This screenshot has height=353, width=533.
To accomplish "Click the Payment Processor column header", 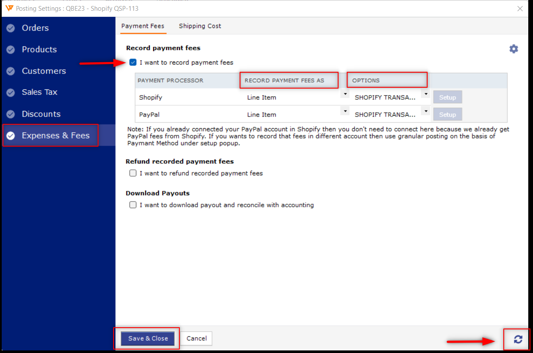I will 170,80.
